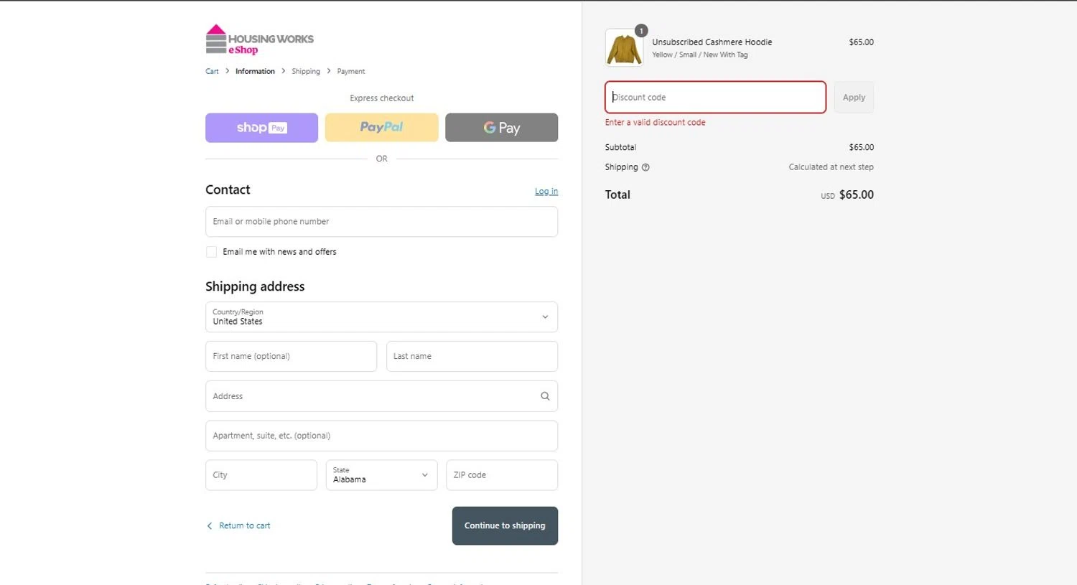Focus the Address field
This screenshot has width=1077, height=585.
click(381, 396)
